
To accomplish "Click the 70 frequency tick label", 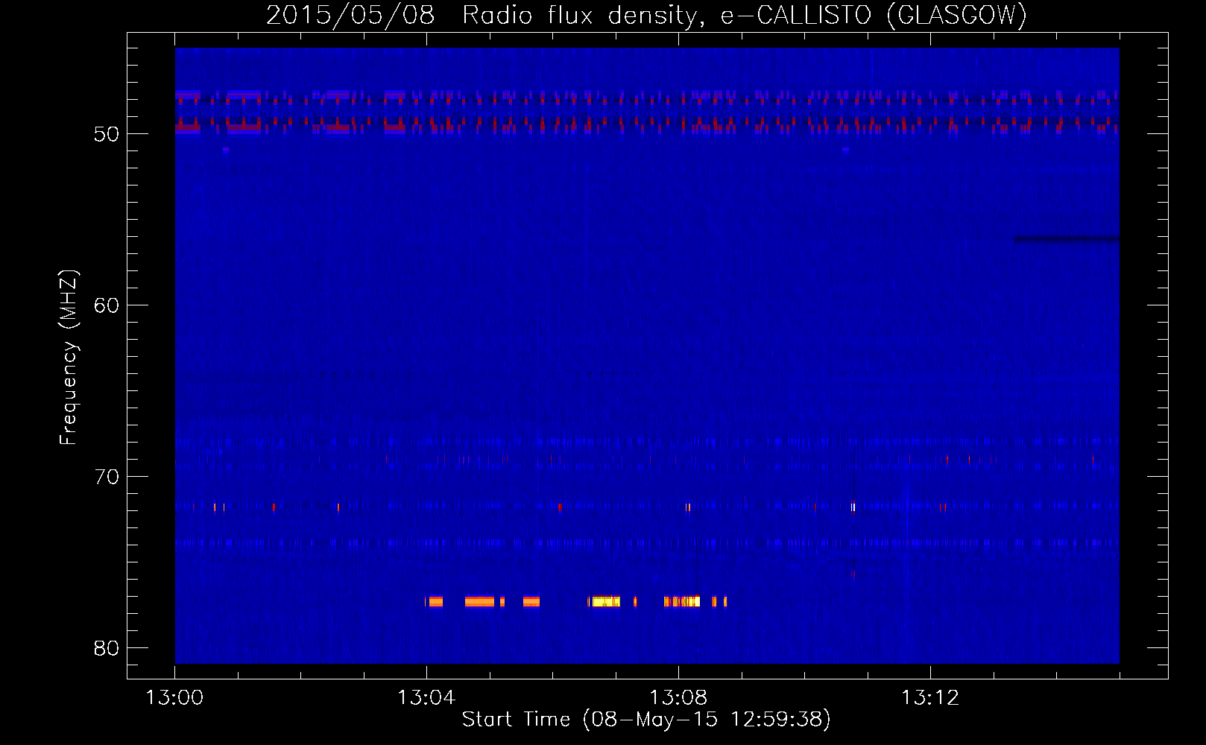I will coord(107,477).
